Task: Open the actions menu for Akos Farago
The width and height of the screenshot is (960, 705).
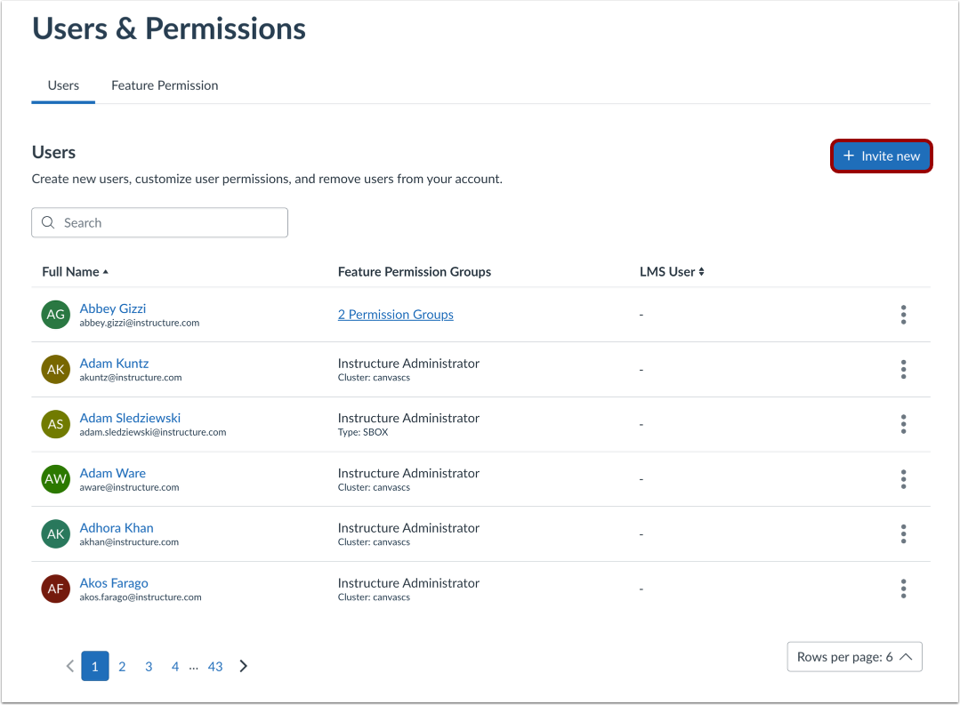Action: coord(903,589)
